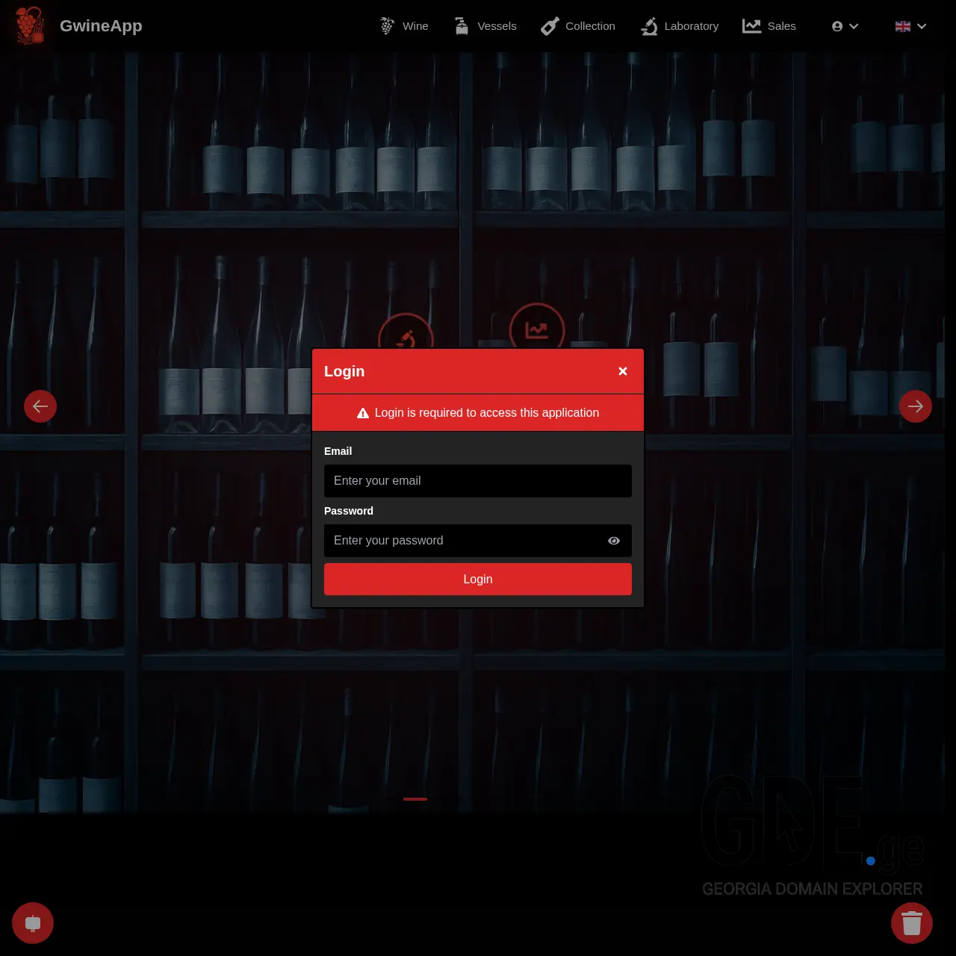The image size is (956, 956).
Task: Click the GwineApp grape logo
Action: (30, 25)
